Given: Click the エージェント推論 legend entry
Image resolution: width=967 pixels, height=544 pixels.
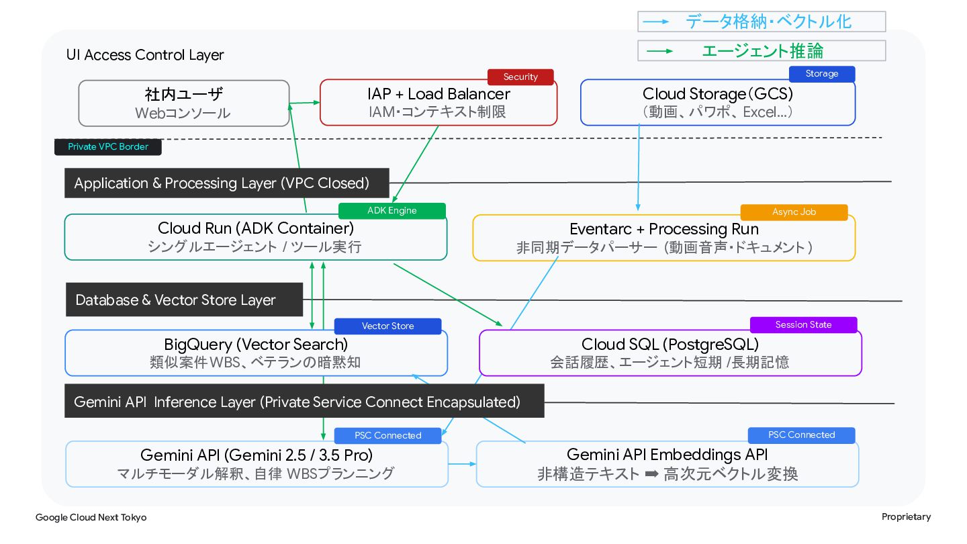Looking at the screenshot, I should click(x=762, y=50).
